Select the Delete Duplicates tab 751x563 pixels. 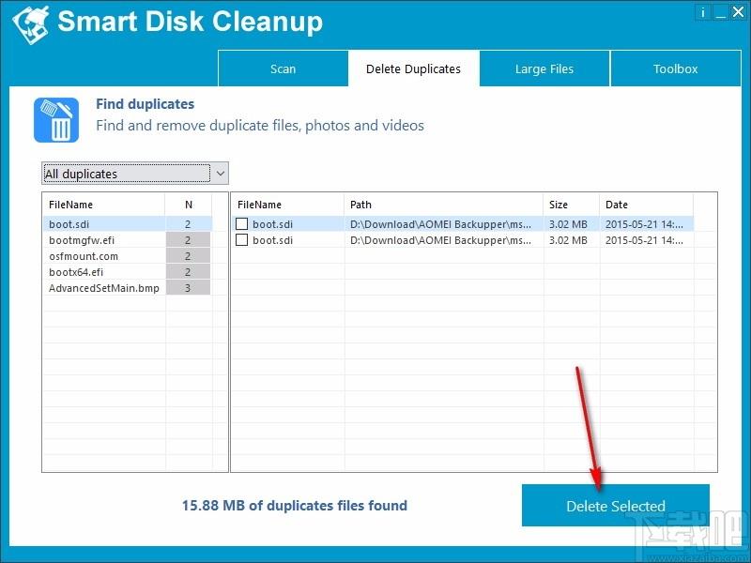[x=413, y=68]
